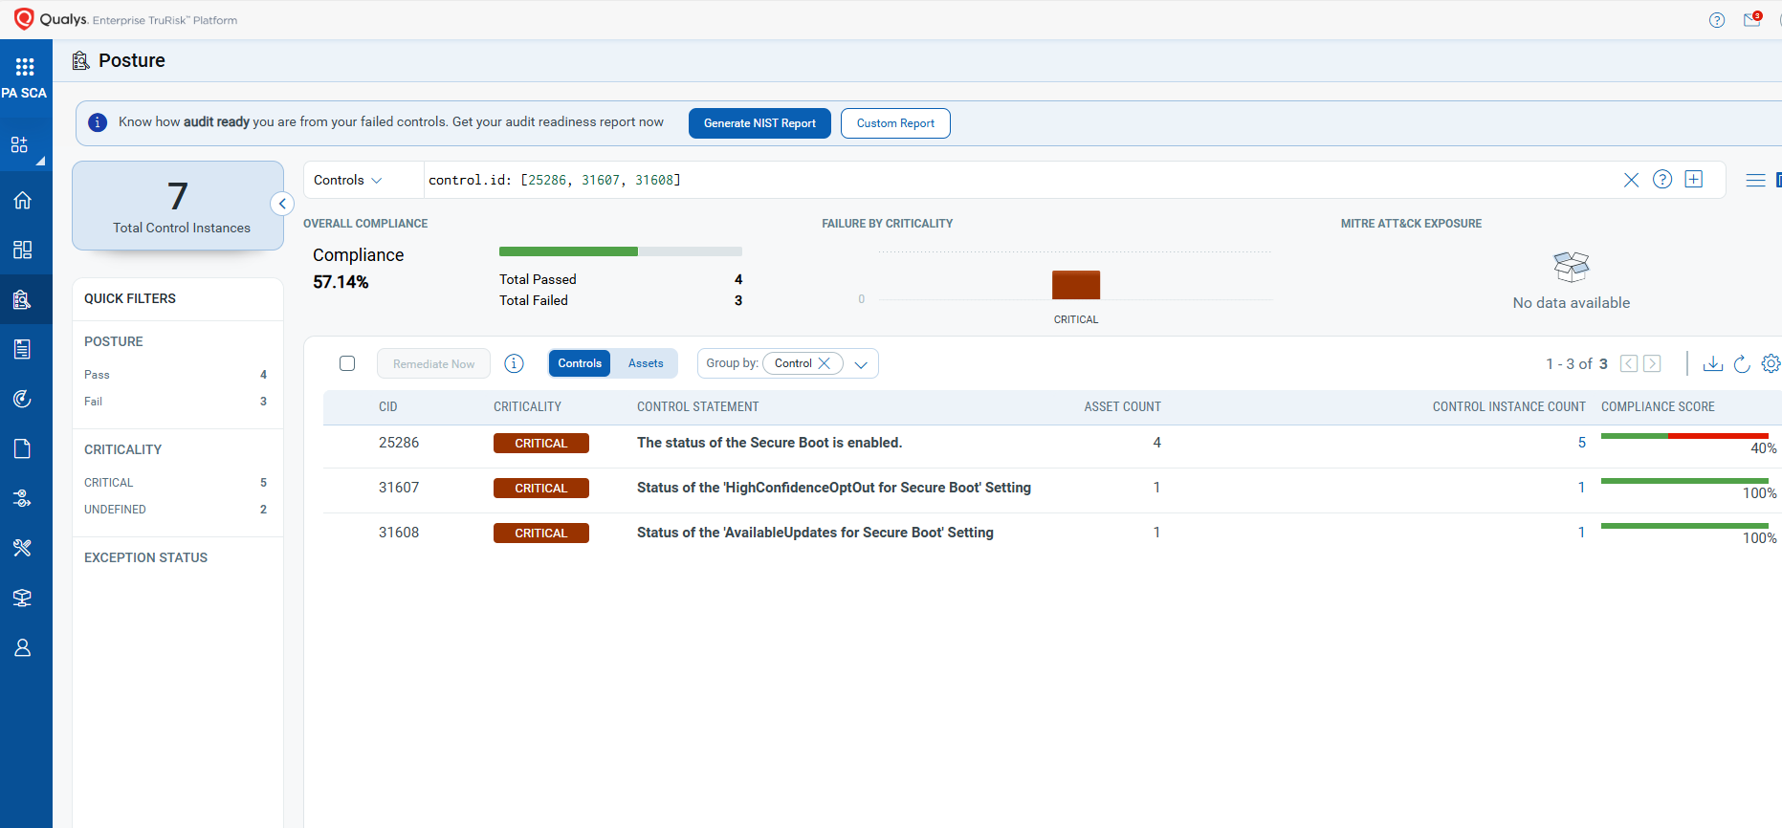Open the app picker grid icon
This screenshot has height=828, width=1782.
tap(25, 67)
